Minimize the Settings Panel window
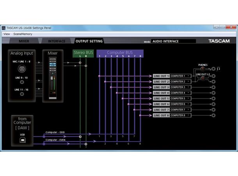The image size is (238, 176). click(x=217, y=27)
